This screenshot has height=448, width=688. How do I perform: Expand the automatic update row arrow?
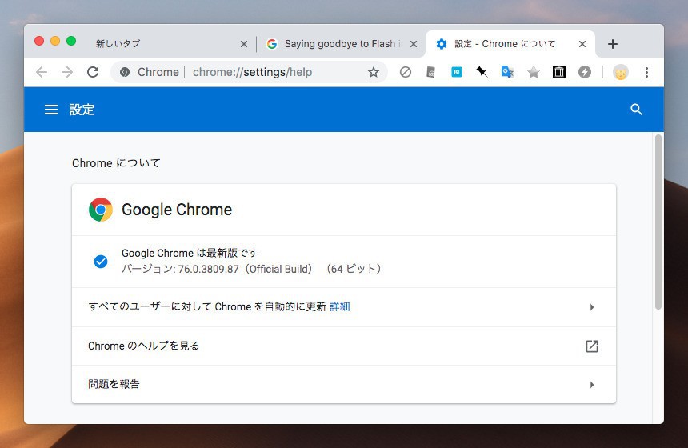592,307
